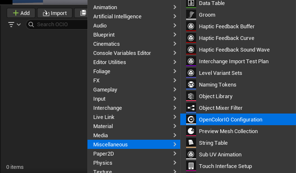Open the Physics category

point(134,163)
